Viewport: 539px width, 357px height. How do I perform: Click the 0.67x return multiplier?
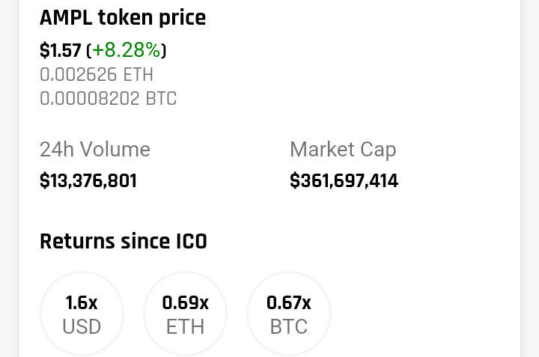[x=288, y=303]
